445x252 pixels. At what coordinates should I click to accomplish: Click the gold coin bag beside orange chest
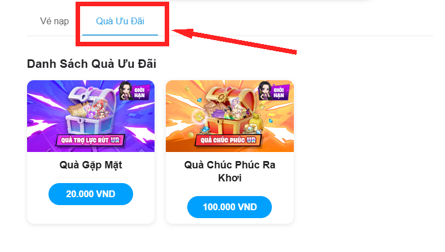[256, 121]
